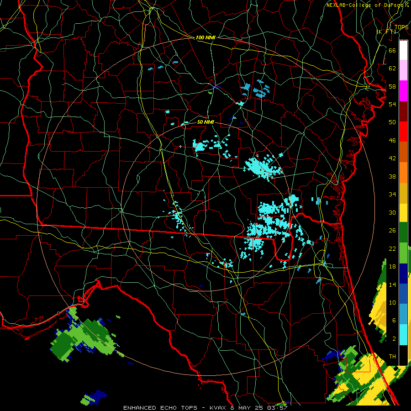Click the white swatch in the tops legend

pos(403,50)
